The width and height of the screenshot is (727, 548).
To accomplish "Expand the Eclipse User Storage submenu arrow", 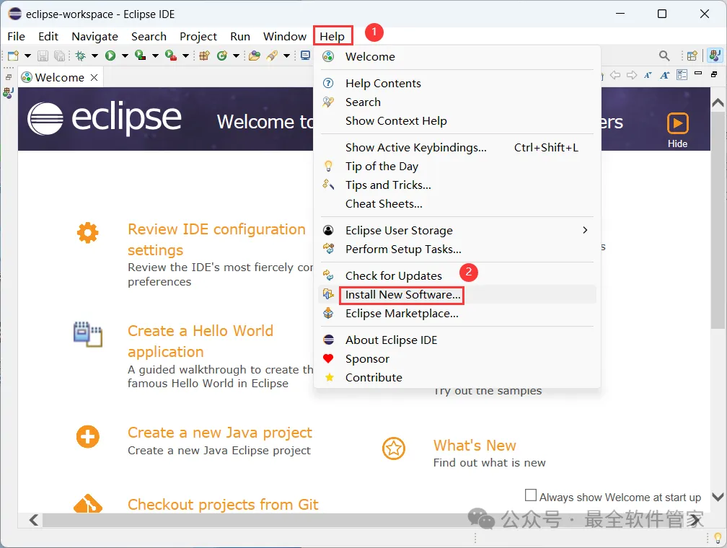I will click(585, 230).
